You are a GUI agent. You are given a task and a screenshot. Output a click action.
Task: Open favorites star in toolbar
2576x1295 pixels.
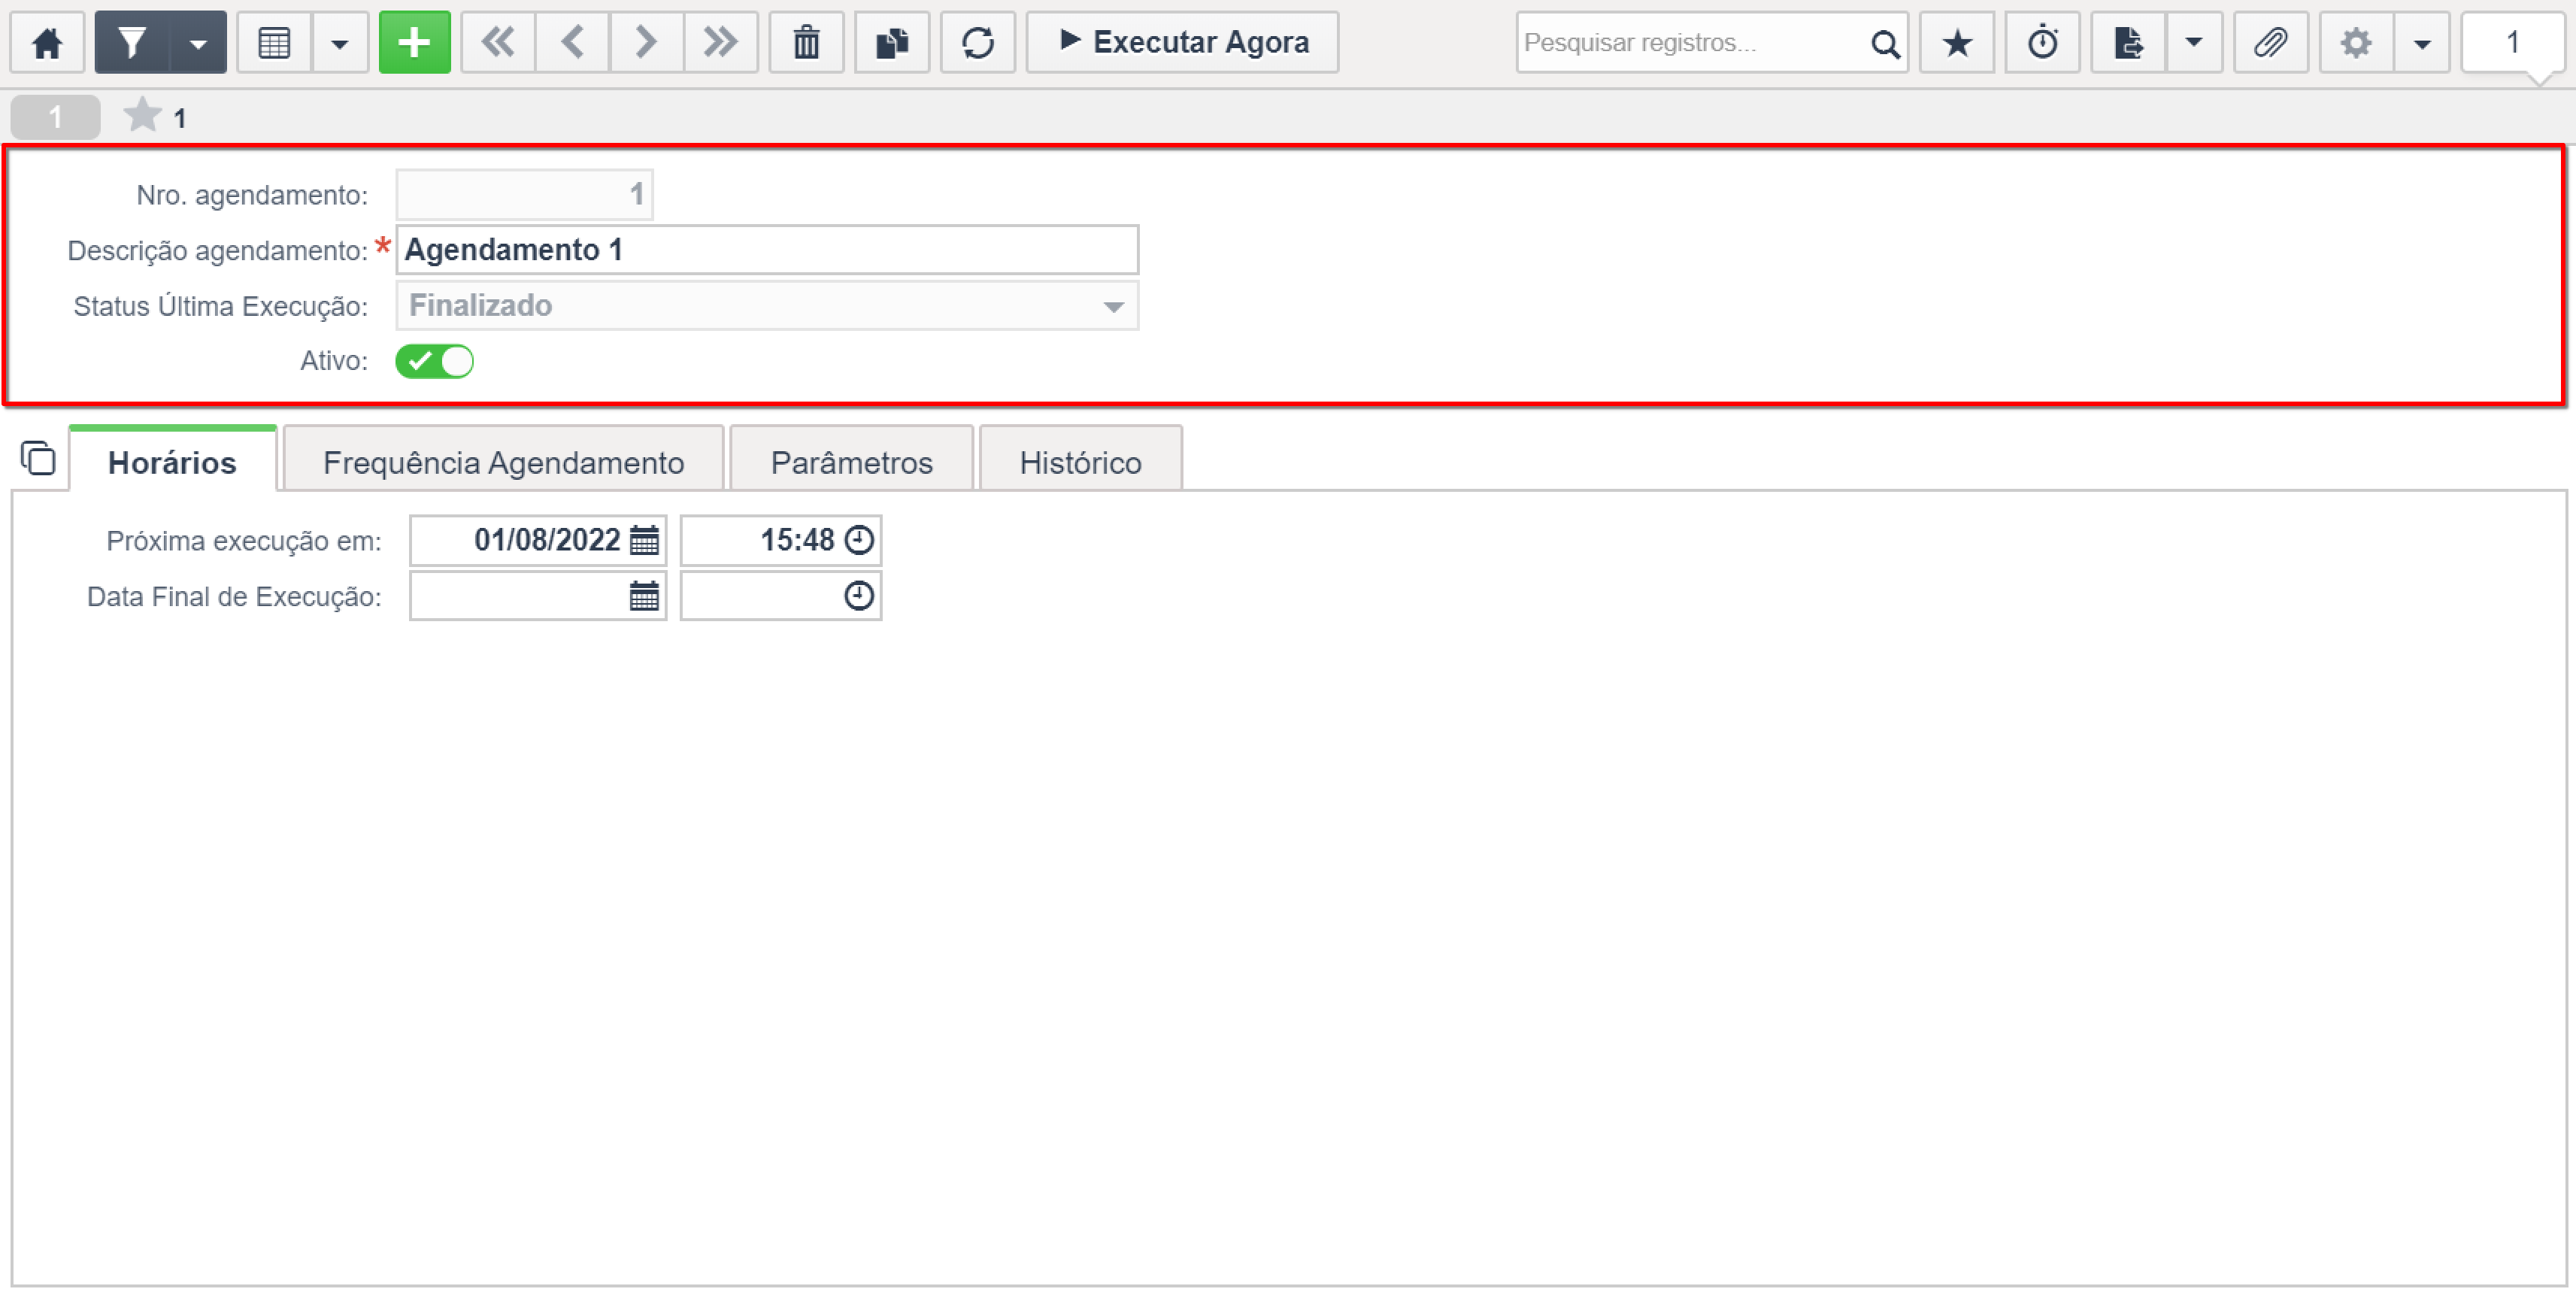[1957, 43]
